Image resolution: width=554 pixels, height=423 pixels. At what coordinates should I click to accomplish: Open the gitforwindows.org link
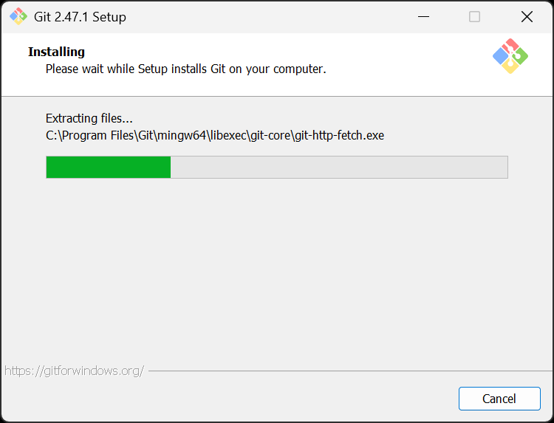74,371
